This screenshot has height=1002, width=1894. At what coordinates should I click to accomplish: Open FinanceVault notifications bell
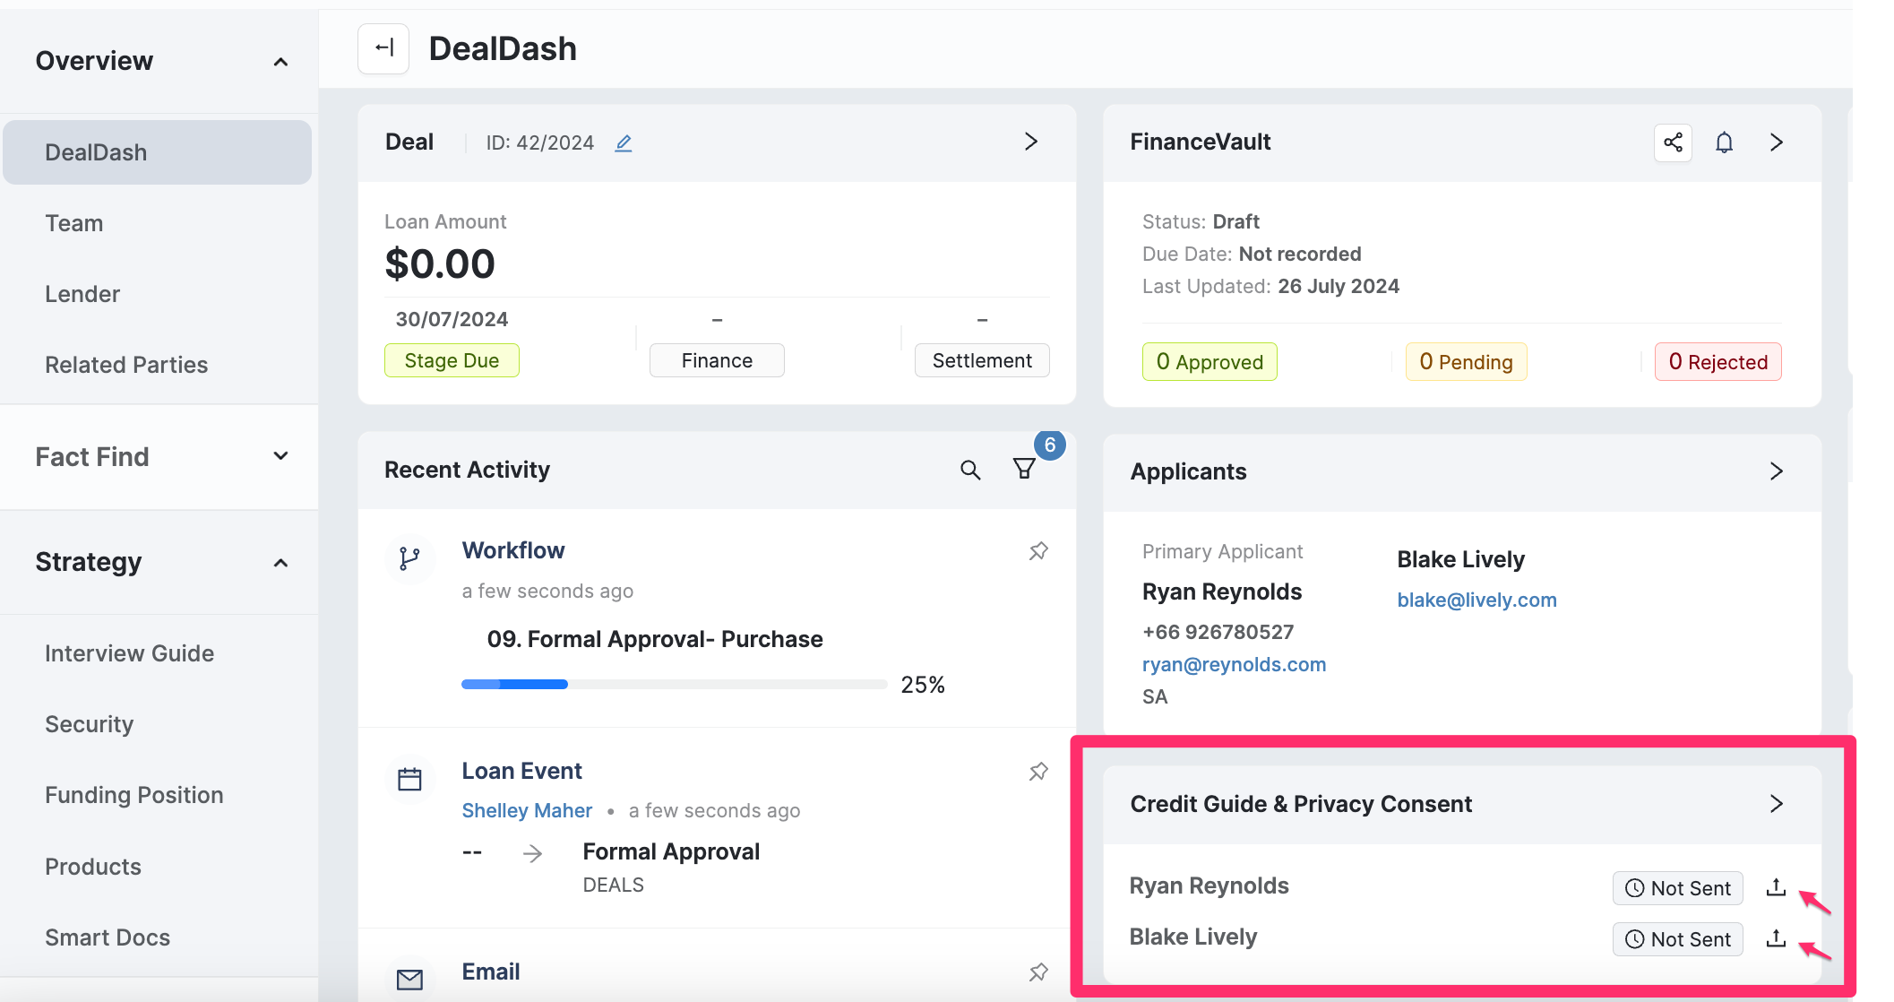coord(1724,143)
